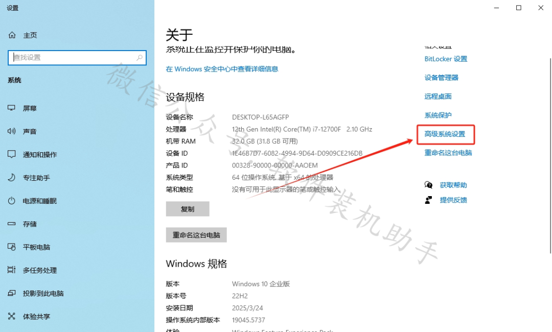Click 重命名这台电脑 link on right

coord(448,153)
